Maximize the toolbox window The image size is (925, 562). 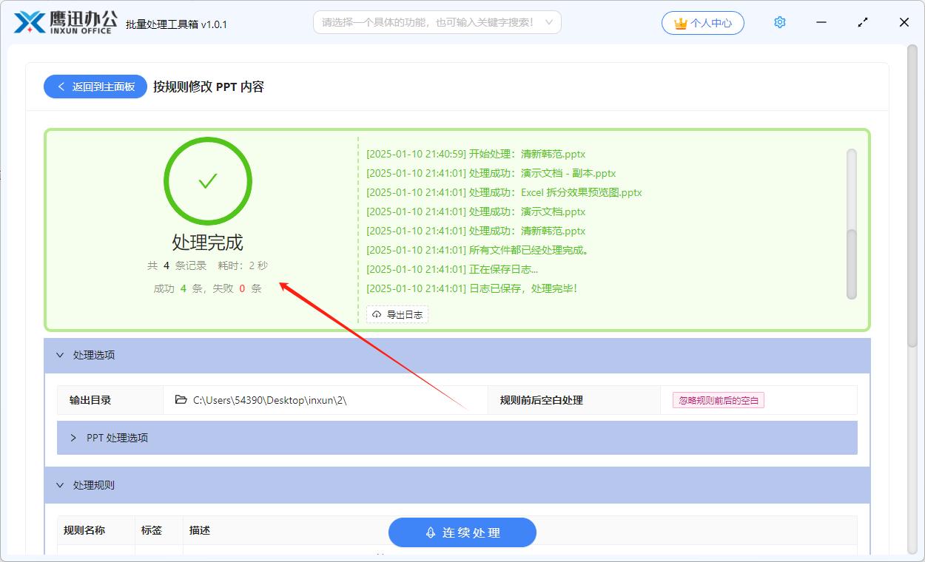pos(863,23)
